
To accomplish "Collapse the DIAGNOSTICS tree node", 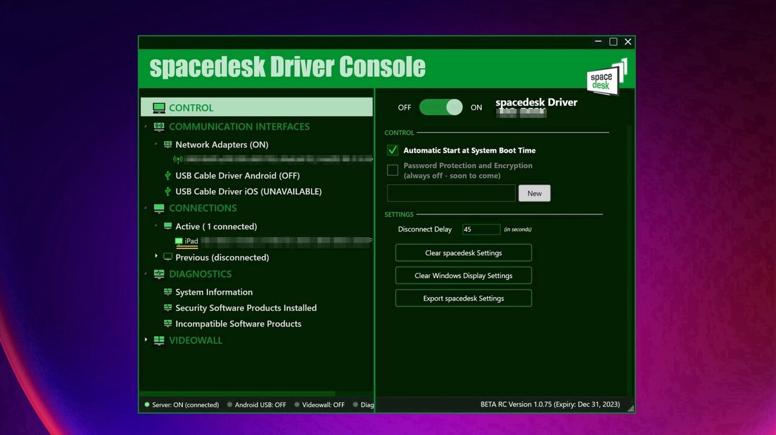I will coord(146,274).
